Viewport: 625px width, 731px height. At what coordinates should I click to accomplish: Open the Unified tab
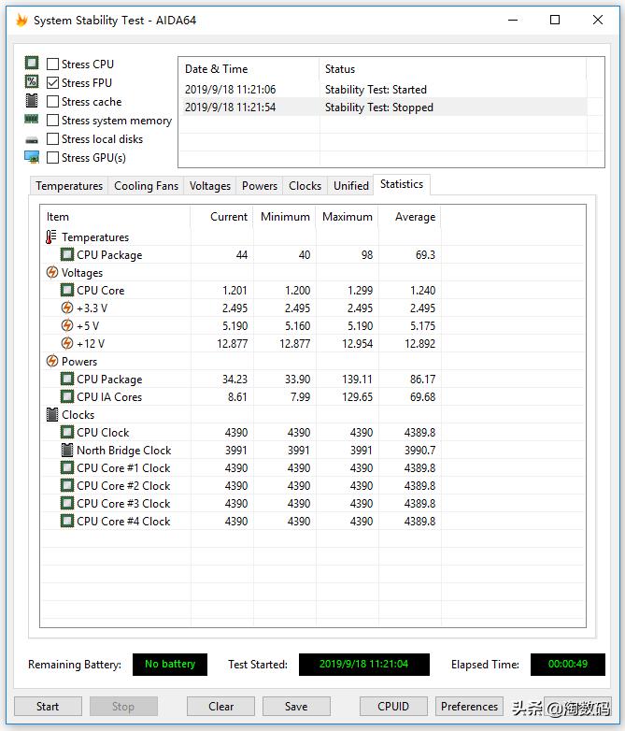click(351, 185)
